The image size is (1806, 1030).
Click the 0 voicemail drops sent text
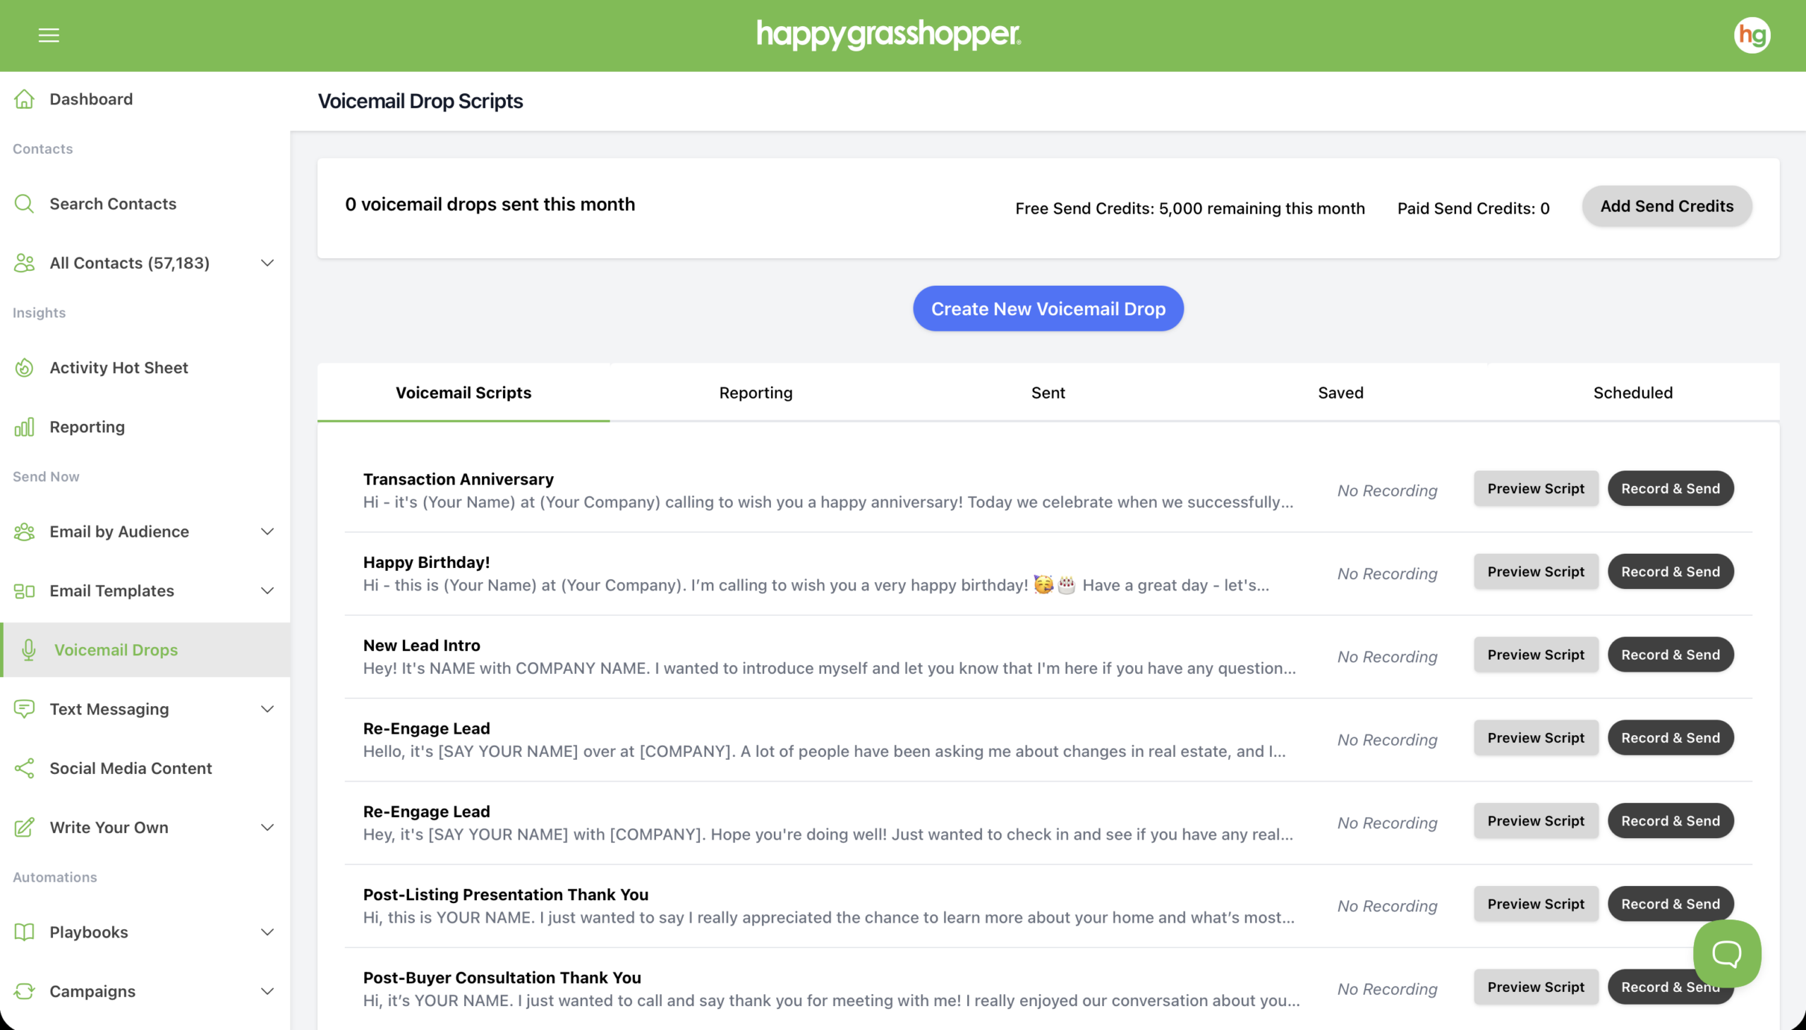(x=490, y=205)
